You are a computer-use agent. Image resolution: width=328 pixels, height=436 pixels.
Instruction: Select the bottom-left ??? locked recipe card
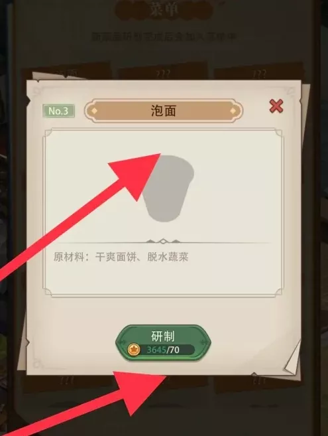tap(67, 384)
